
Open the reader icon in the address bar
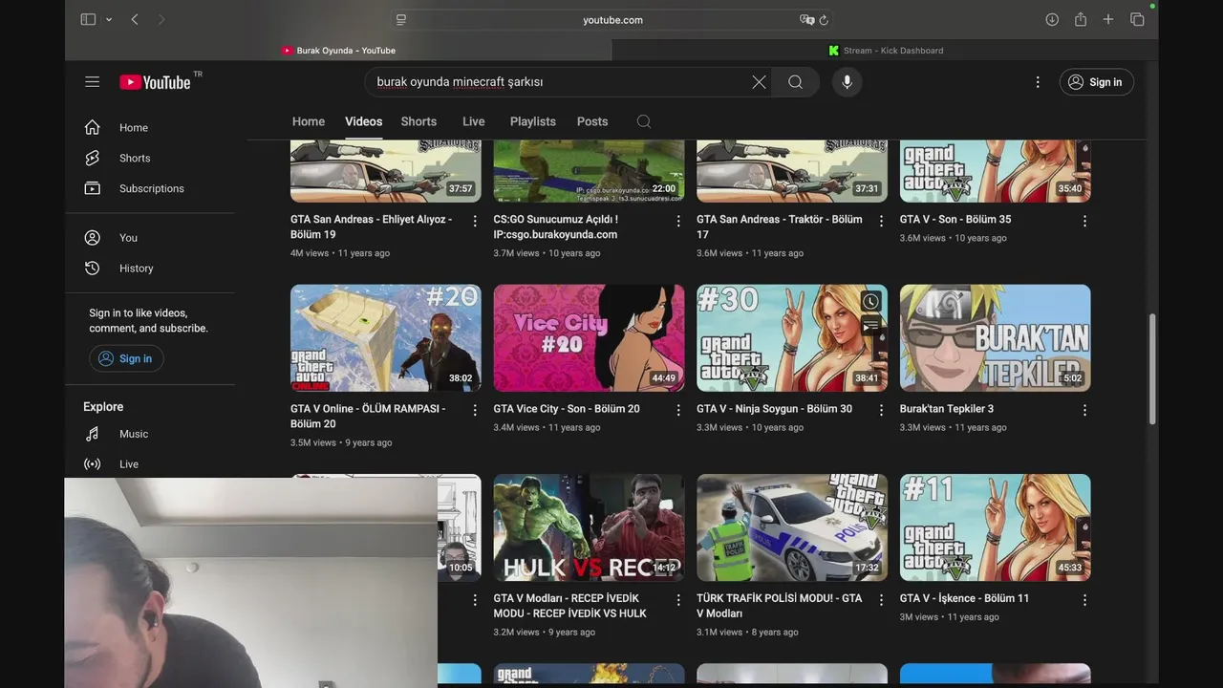(401, 19)
